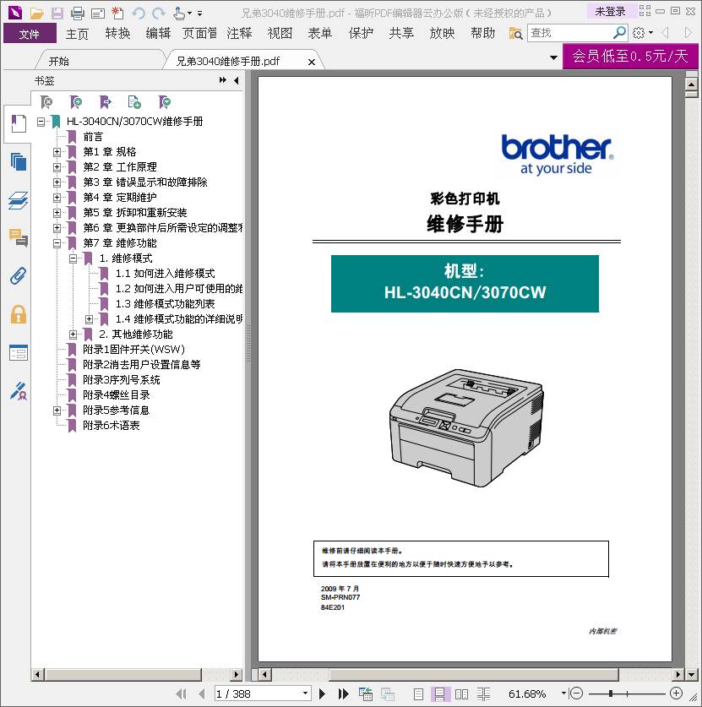
Task: Switch to single page view
Action: [418, 693]
